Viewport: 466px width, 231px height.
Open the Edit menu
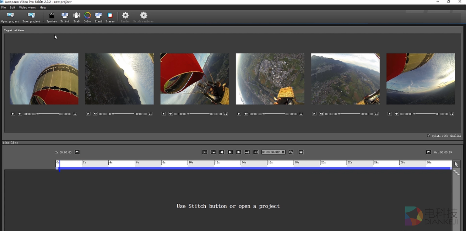pos(12,8)
